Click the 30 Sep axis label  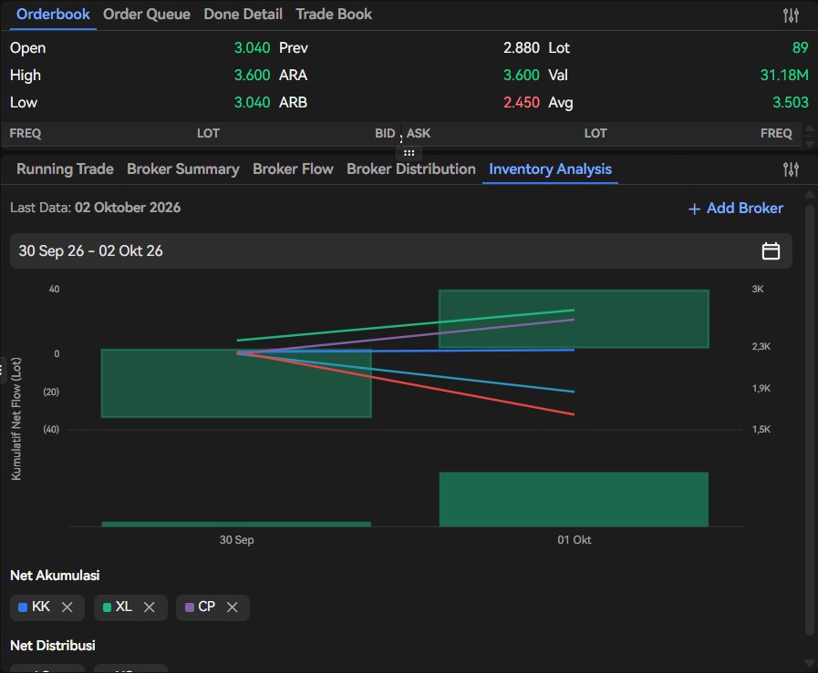(237, 540)
